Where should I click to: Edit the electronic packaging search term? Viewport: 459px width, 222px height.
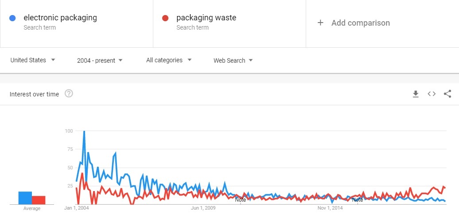[x=60, y=18]
